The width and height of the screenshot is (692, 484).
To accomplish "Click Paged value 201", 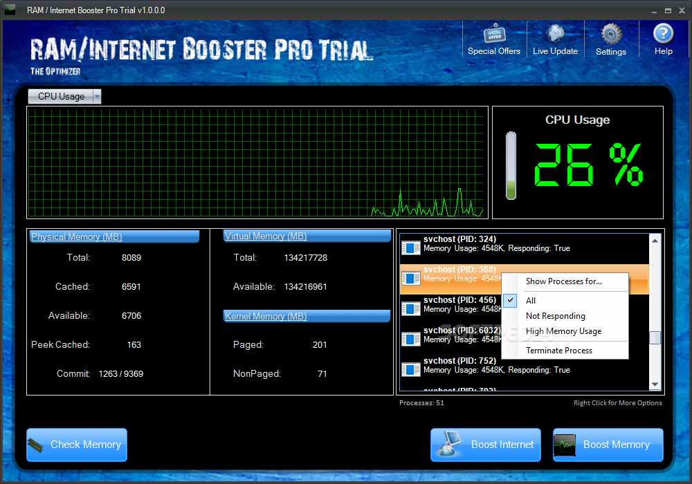I will (320, 345).
